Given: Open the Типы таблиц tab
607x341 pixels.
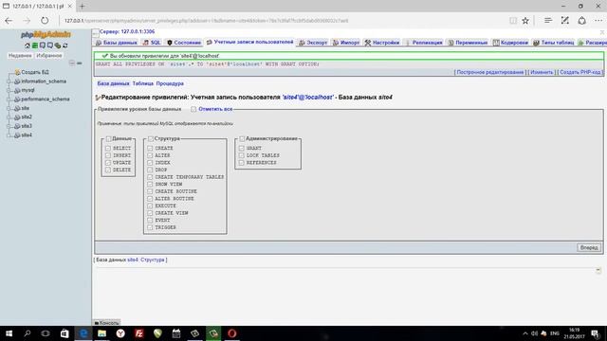Looking at the screenshot, I should tap(553, 43).
